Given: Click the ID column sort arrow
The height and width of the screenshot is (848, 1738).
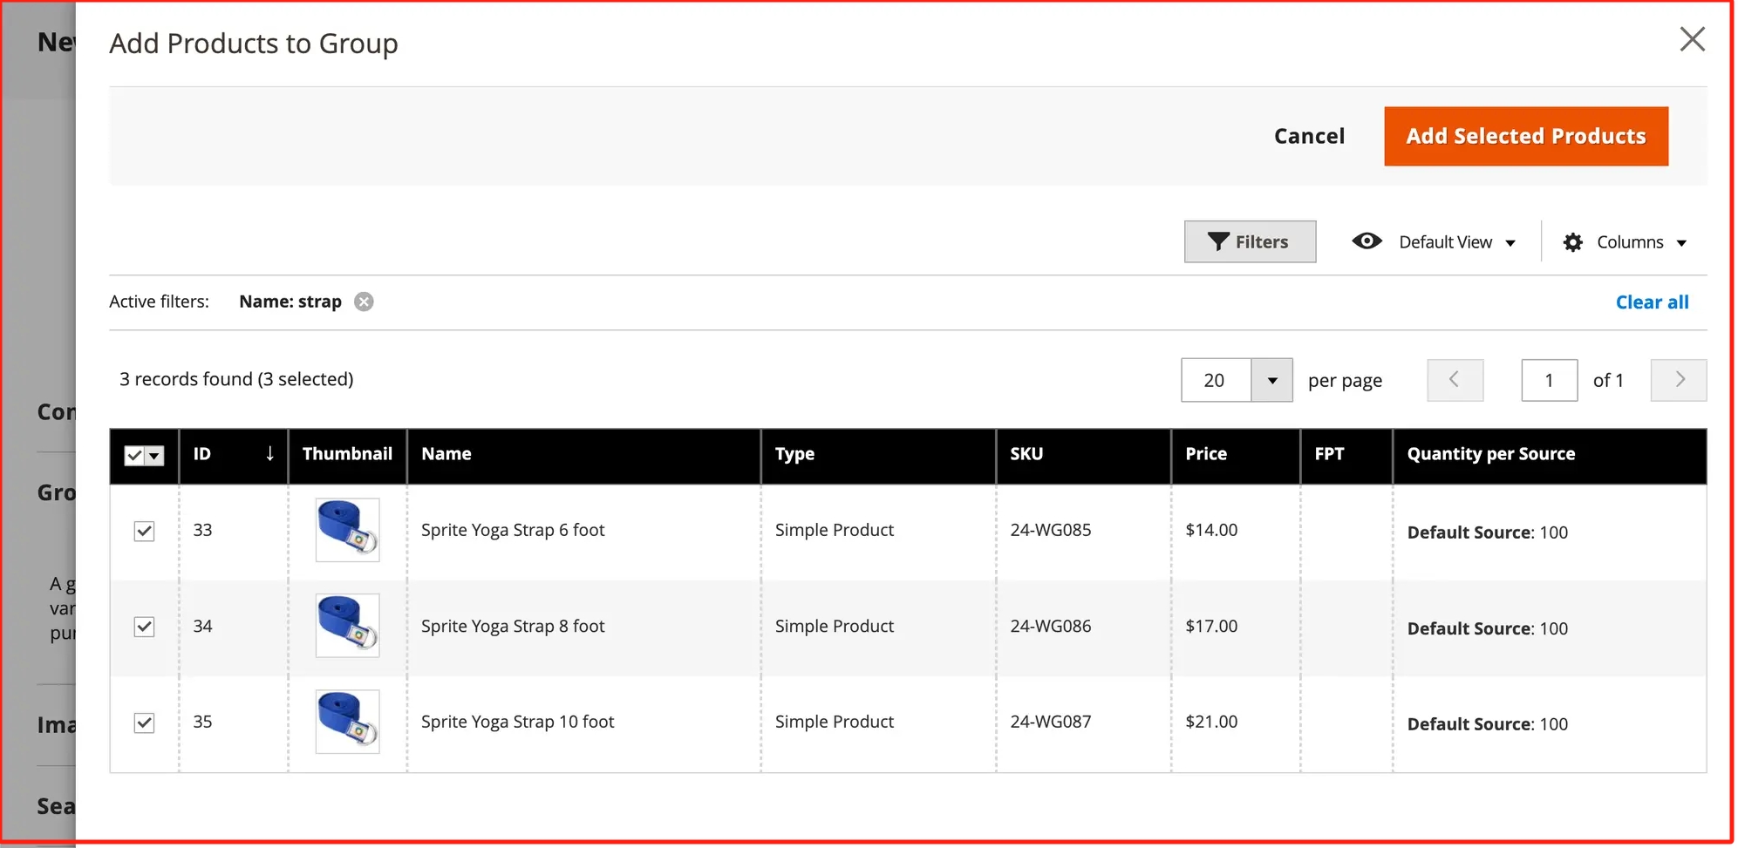Looking at the screenshot, I should [269, 454].
